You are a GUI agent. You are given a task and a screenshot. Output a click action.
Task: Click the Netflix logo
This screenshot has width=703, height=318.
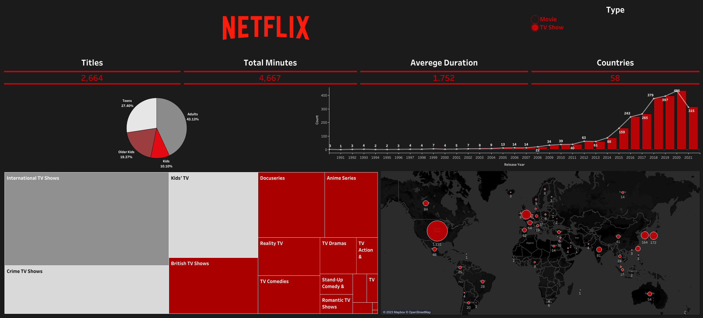tap(266, 27)
